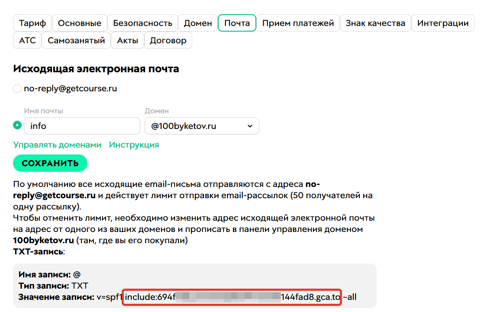Click the ~all text in record value
Image resolution: width=497 pixels, height=312 pixels.
point(349,297)
